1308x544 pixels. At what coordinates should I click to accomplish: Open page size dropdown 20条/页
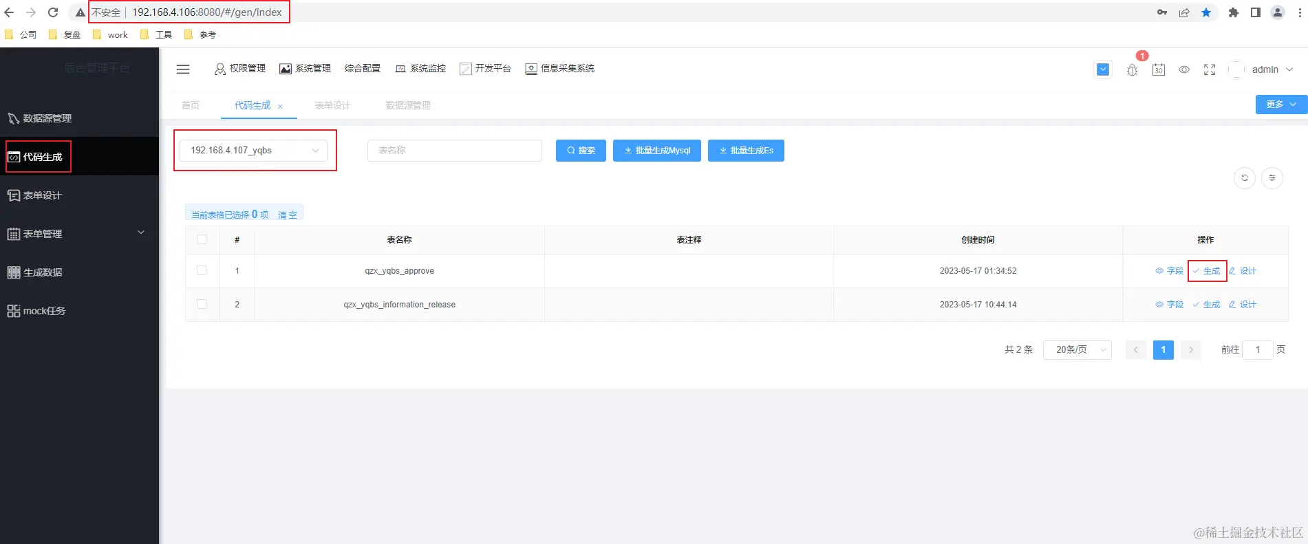click(1078, 349)
